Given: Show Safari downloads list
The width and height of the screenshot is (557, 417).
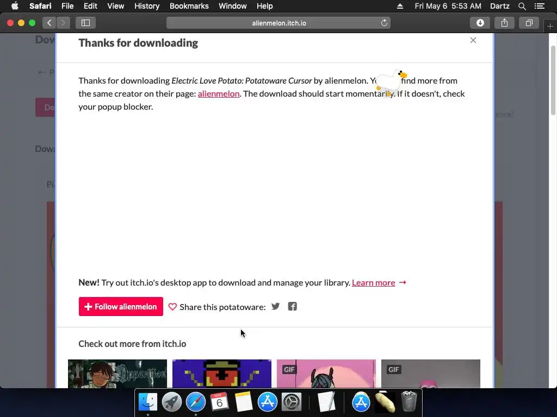Looking at the screenshot, I should pyautogui.click(x=480, y=23).
